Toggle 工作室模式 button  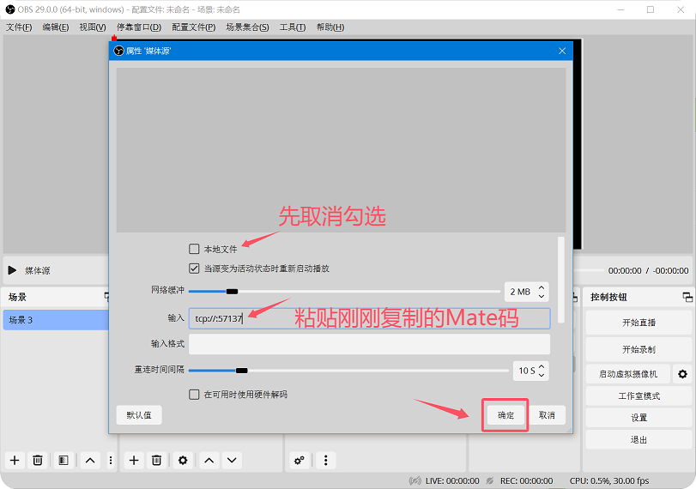(639, 395)
